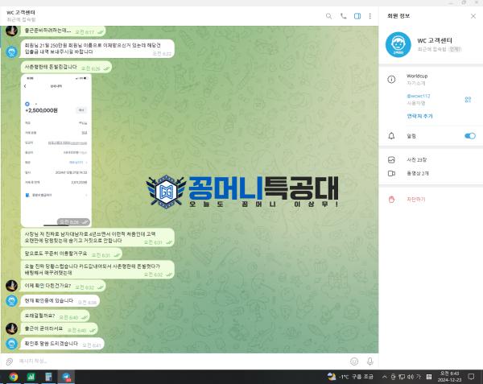The image size is (483, 384).
Task: Show hidden system tray icons chevron
Action: click(x=384, y=377)
